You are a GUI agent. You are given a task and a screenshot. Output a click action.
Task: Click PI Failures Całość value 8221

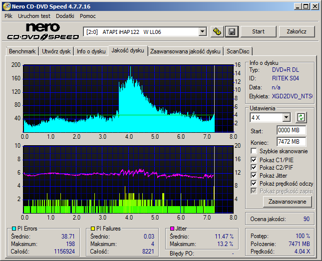pyautogui.click(x=148, y=252)
